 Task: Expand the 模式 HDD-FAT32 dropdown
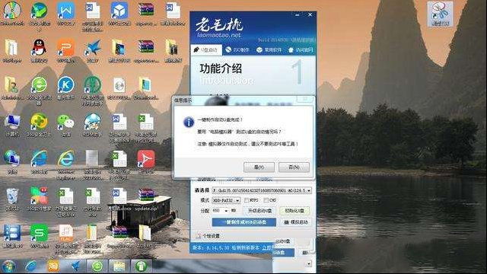coord(237,200)
